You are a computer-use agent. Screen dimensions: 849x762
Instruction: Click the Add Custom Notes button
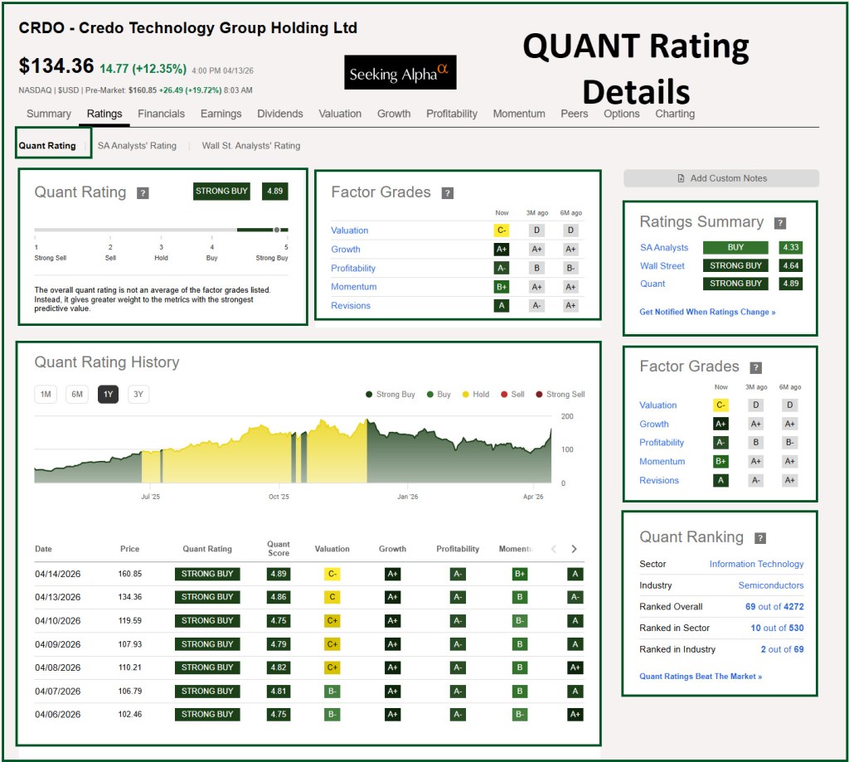pos(720,178)
